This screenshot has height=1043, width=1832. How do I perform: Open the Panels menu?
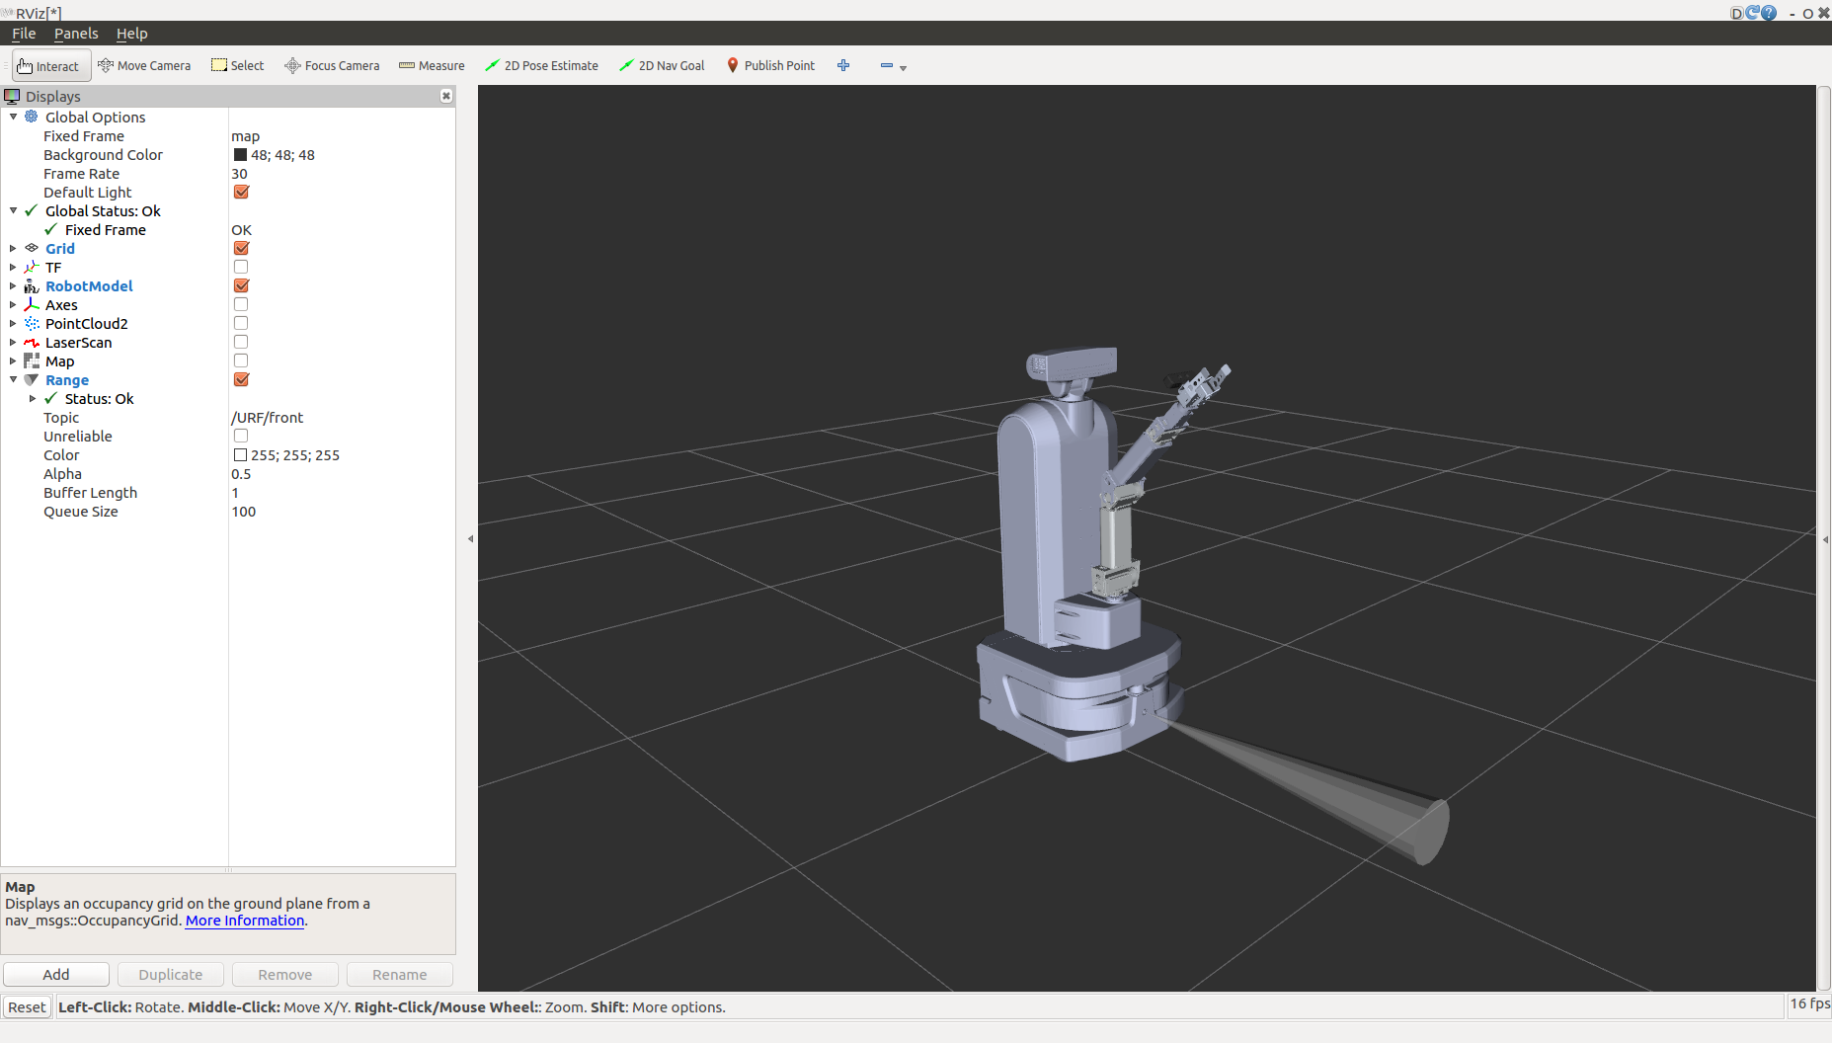[x=76, y=34]
